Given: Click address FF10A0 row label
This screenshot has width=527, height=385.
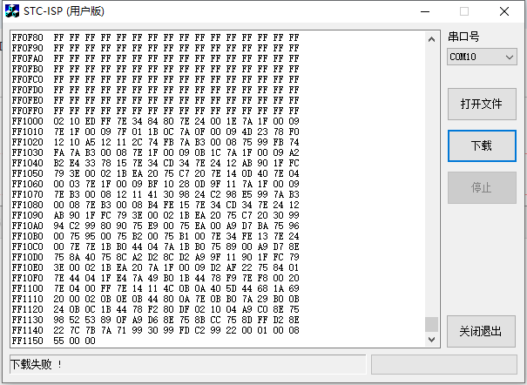Looking at the screenshot, I should (x=28, y=226).
